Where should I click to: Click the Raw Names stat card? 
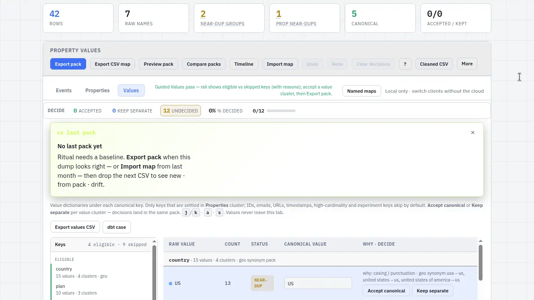154,18
